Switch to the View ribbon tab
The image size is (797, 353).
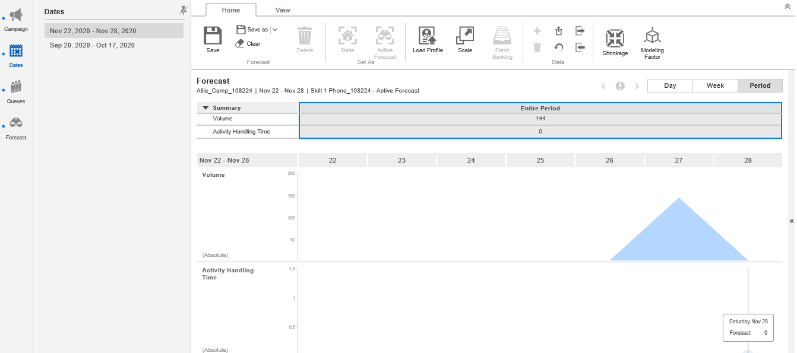[283, 10]
